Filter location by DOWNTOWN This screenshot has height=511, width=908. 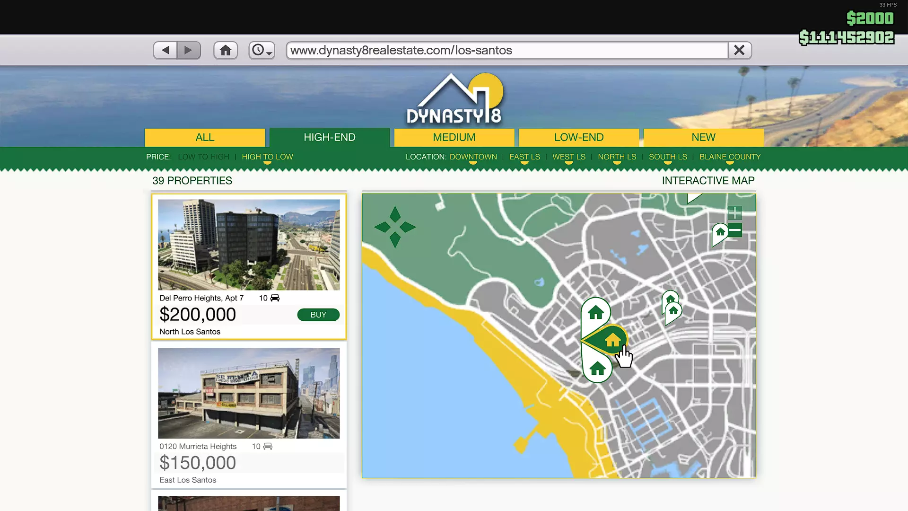(x=473, y=157)
